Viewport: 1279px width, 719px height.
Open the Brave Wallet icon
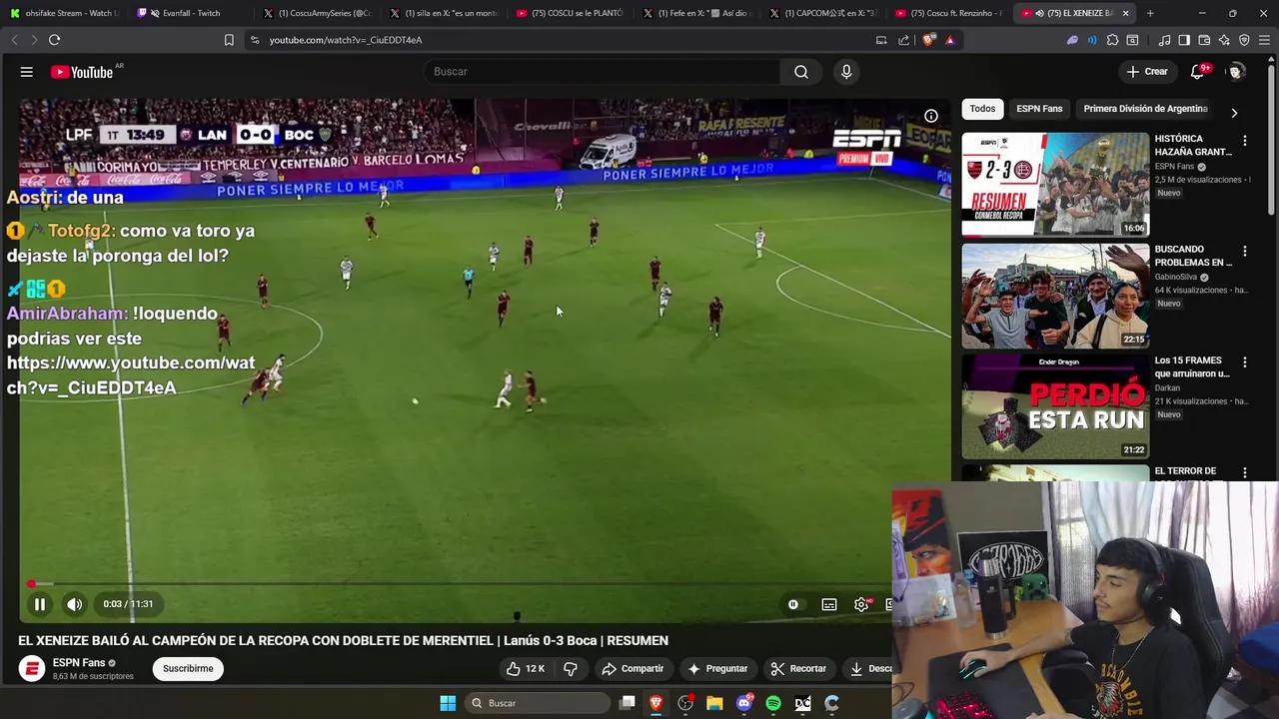coord(1204,40)
